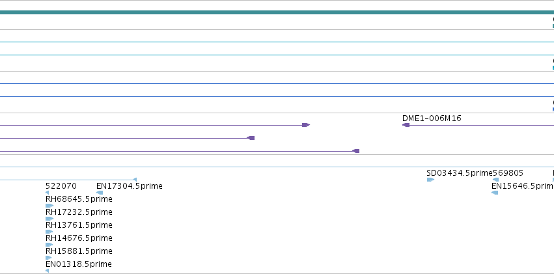Click the arrow glyph below EN17304.5prime

click(x=100, y=193)
